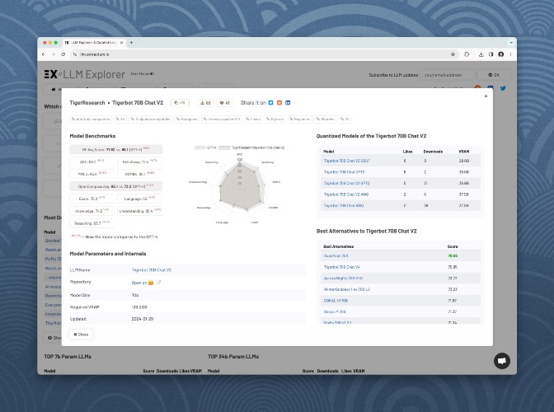Click the external link icon beside Repository

158,283
